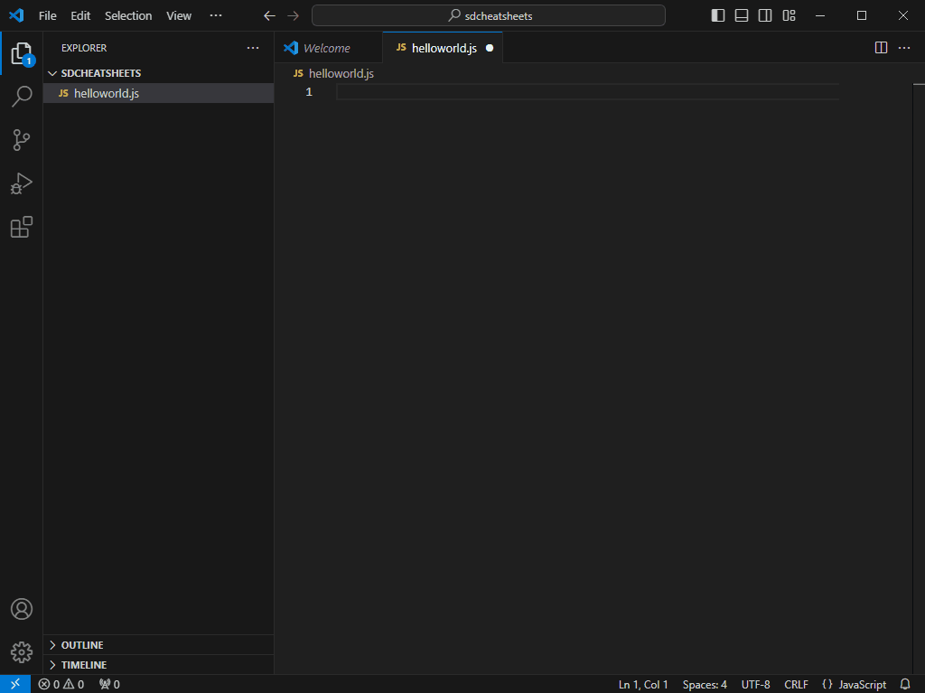Open the View menu
The height and width of the screenshot is (693, 925).
(x=179, y=16)
